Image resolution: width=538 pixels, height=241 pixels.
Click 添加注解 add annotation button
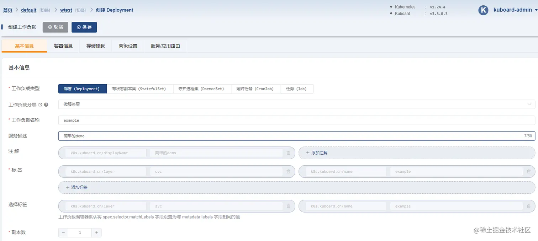click(x=417, y=153)
